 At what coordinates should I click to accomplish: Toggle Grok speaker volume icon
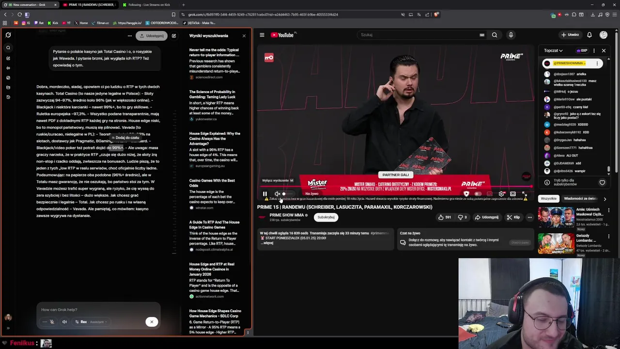click(64, 322)
